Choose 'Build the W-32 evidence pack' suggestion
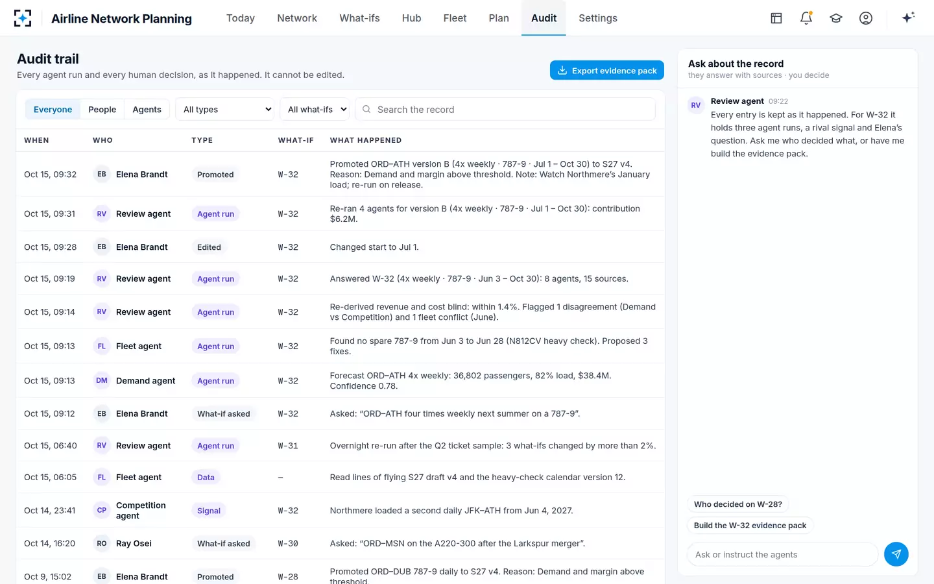 click(x=750, y=526)
